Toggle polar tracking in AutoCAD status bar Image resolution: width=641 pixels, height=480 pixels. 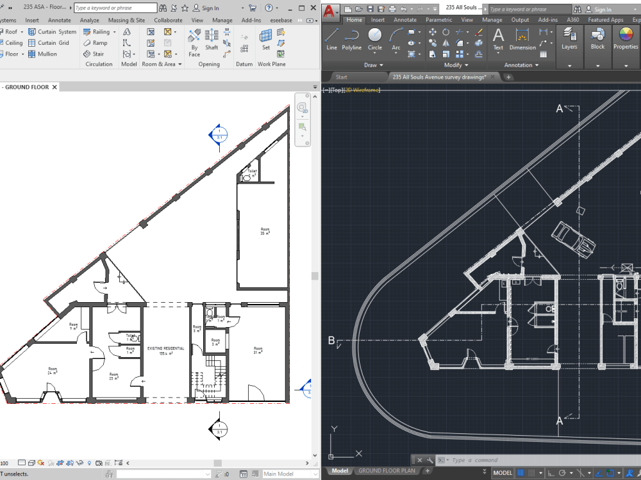pos(562,473)
